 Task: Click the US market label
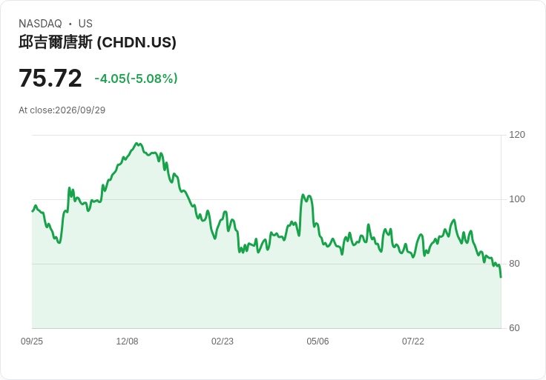point(85,24)
